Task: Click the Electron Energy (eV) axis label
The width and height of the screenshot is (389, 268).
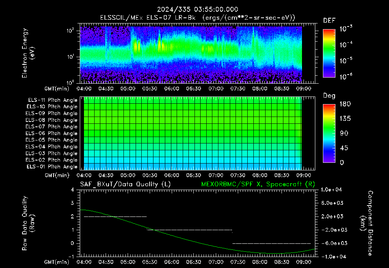Action: pyautogui.click(x=28, y=53)
